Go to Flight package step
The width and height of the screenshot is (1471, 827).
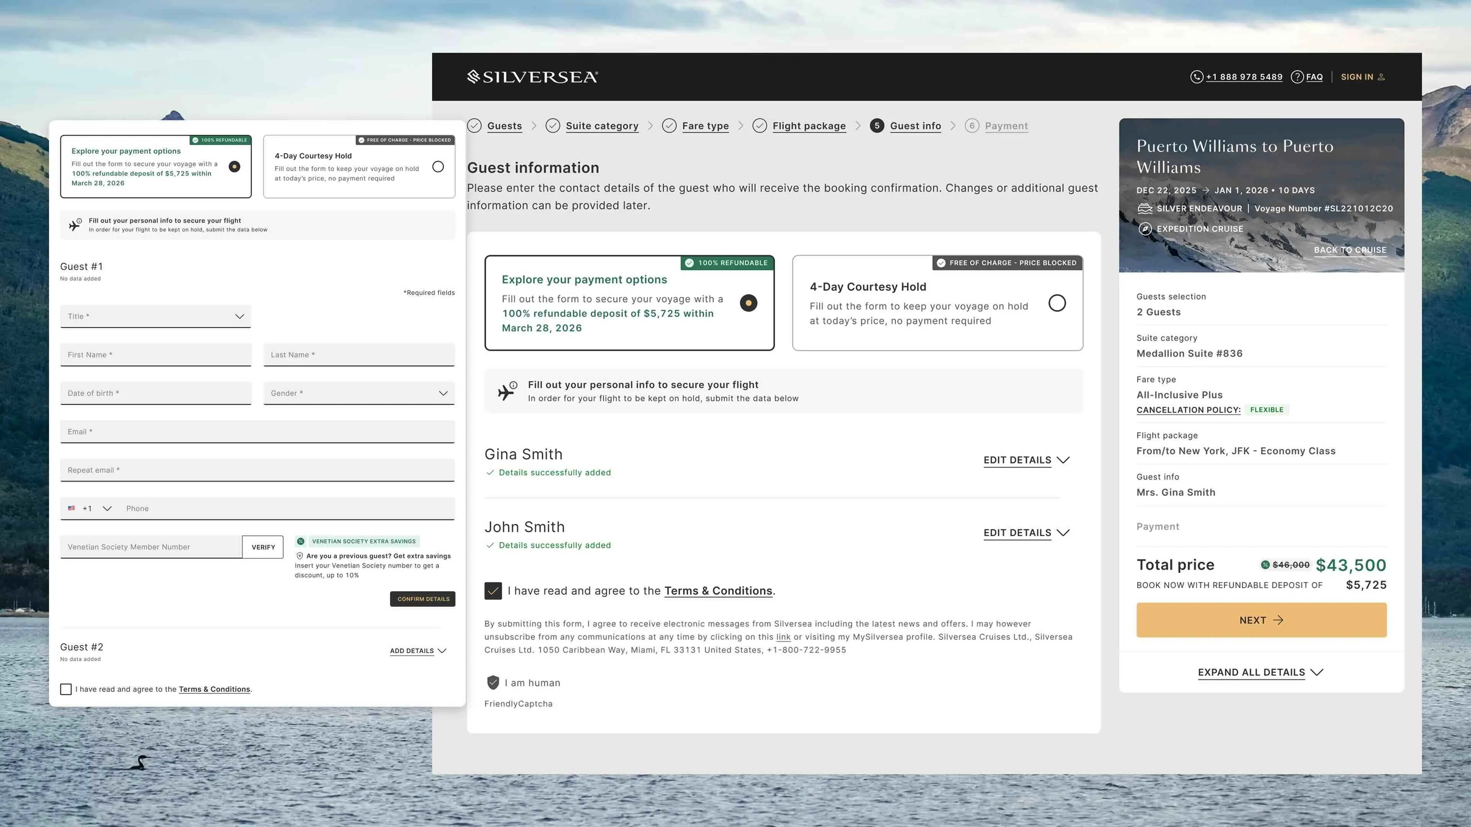[x=809, y=126]
